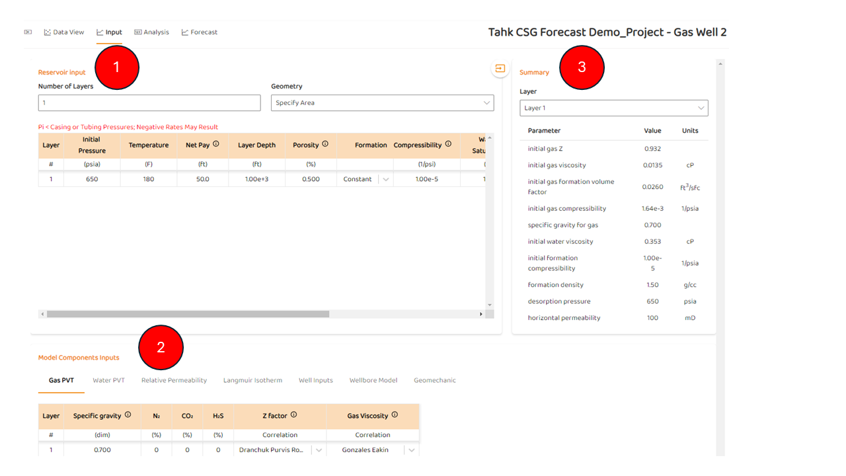
Task: Click the info icon beside Specific gravity
Action: coord(128,415)
